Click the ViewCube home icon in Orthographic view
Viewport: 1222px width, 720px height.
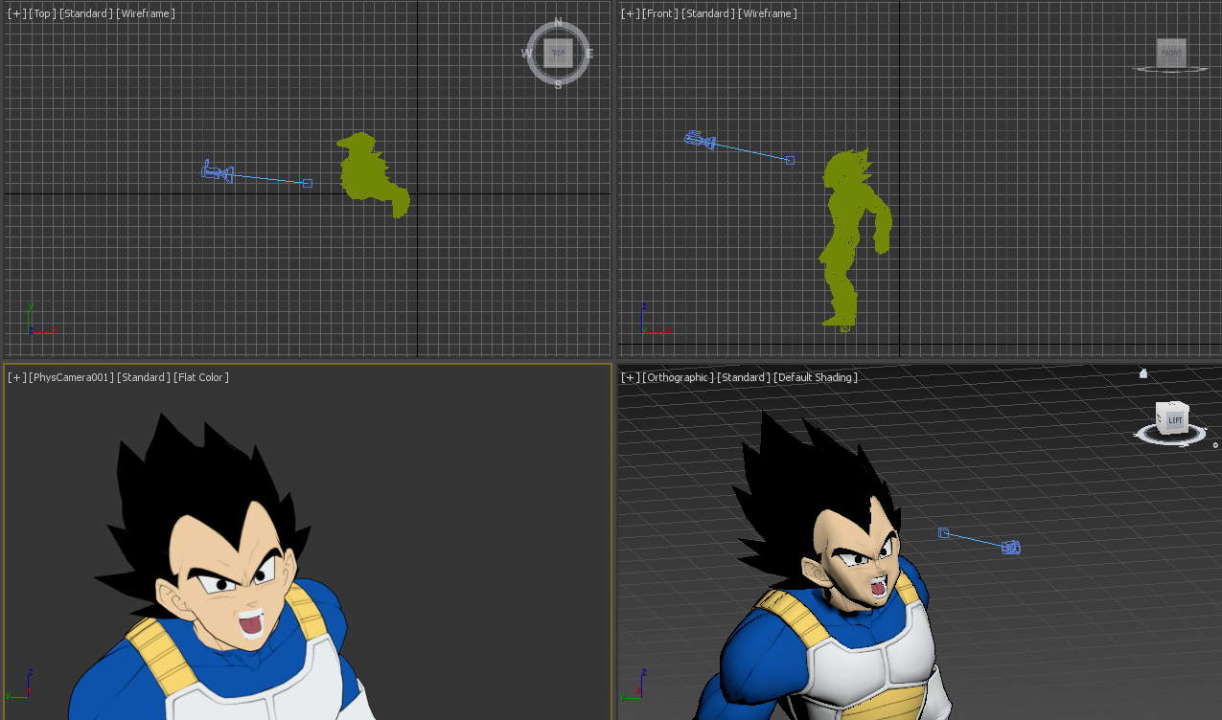pos(1142,373)
